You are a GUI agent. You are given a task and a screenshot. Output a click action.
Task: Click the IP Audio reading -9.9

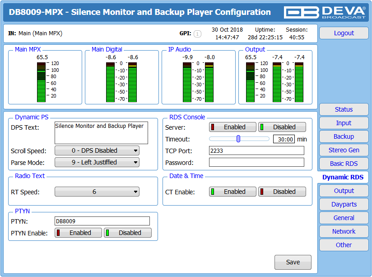187,57
